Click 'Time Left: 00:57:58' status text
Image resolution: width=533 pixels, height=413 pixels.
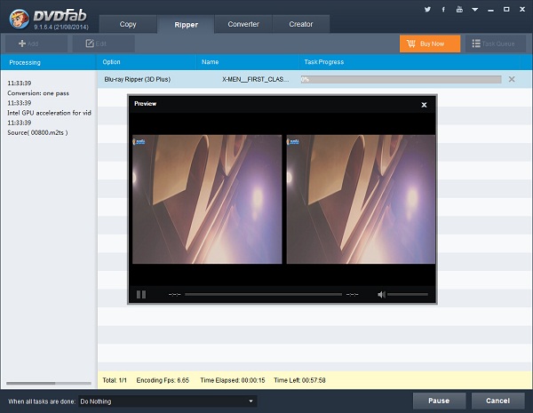299,380
